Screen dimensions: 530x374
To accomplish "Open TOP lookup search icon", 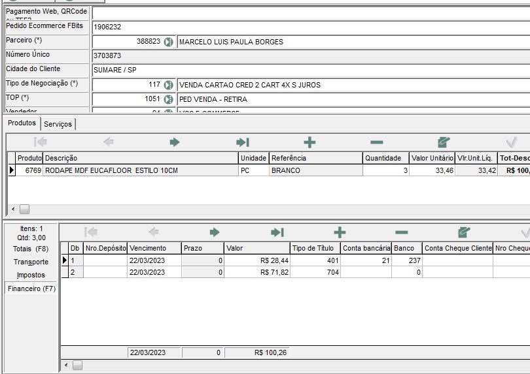I will (169, 99).
